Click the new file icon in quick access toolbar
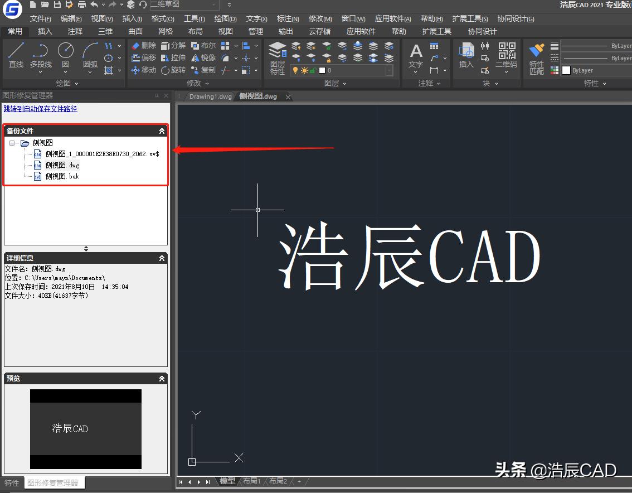 [x=33, y=4]
